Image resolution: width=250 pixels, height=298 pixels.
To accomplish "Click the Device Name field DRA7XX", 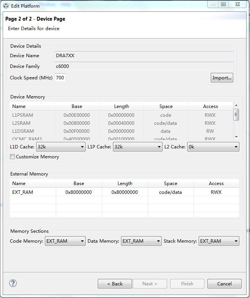I will coord(144,55).
